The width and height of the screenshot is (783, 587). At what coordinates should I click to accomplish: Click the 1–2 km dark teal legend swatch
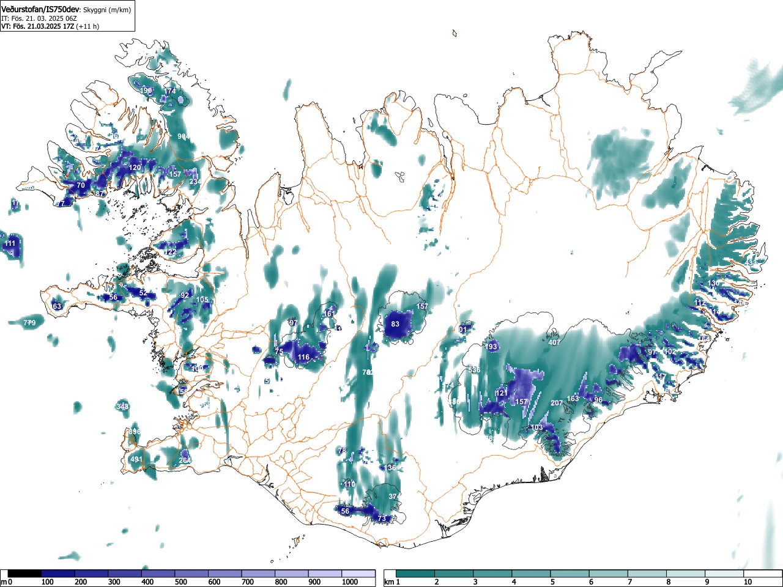[415, 574]
